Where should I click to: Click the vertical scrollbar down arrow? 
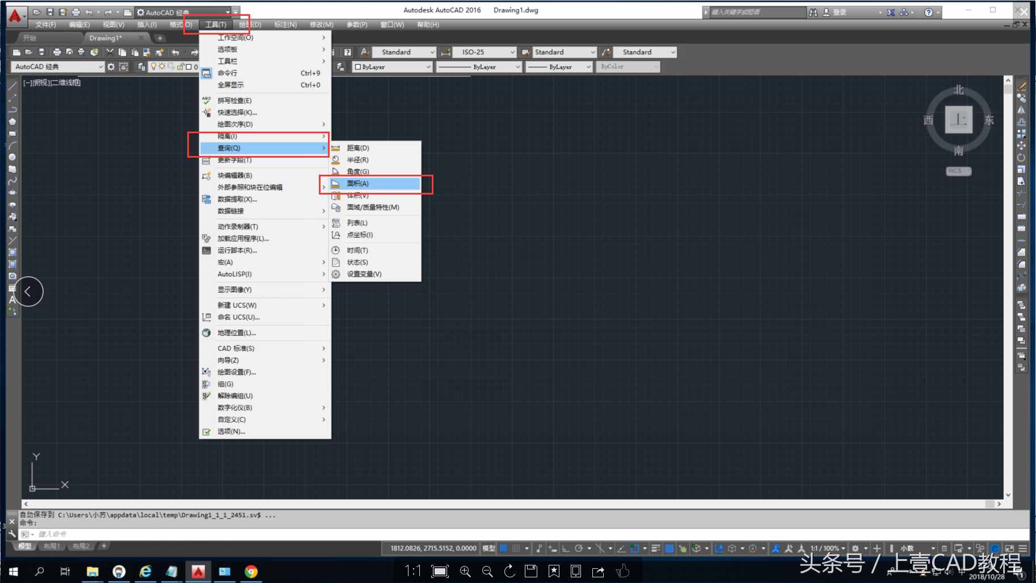pos(1008,495)
